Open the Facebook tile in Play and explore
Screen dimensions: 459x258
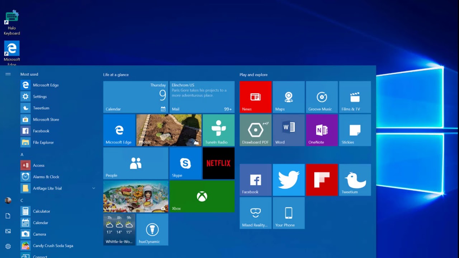(255, 180)
